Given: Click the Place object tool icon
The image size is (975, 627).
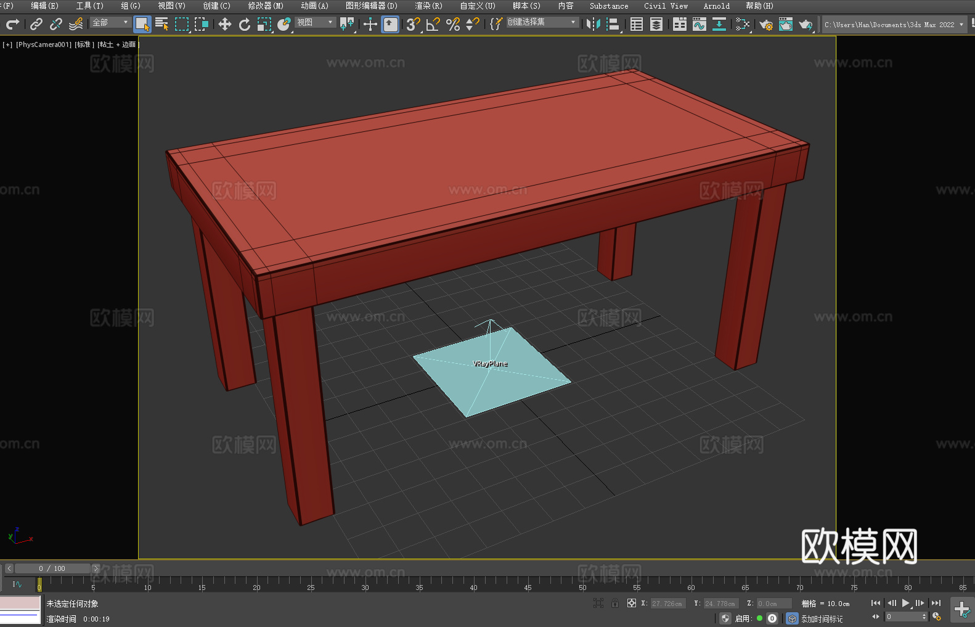Looking at the screenshot, I should pyautogui.click(x=284, y=24).
